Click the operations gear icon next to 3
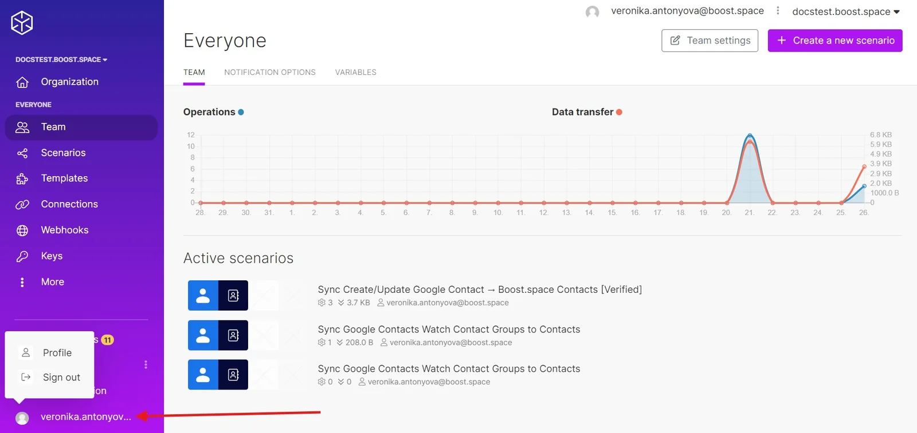 click(322, 303)
